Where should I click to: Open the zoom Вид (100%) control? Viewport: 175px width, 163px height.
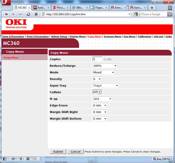163,159
